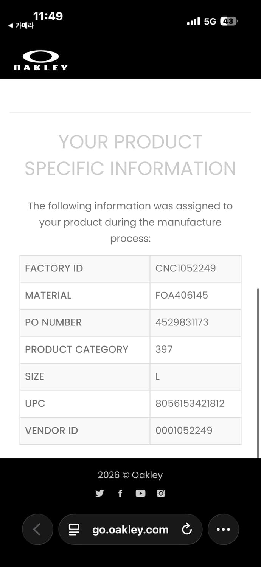Open the browser three-dot more menu

coord(223,530)
